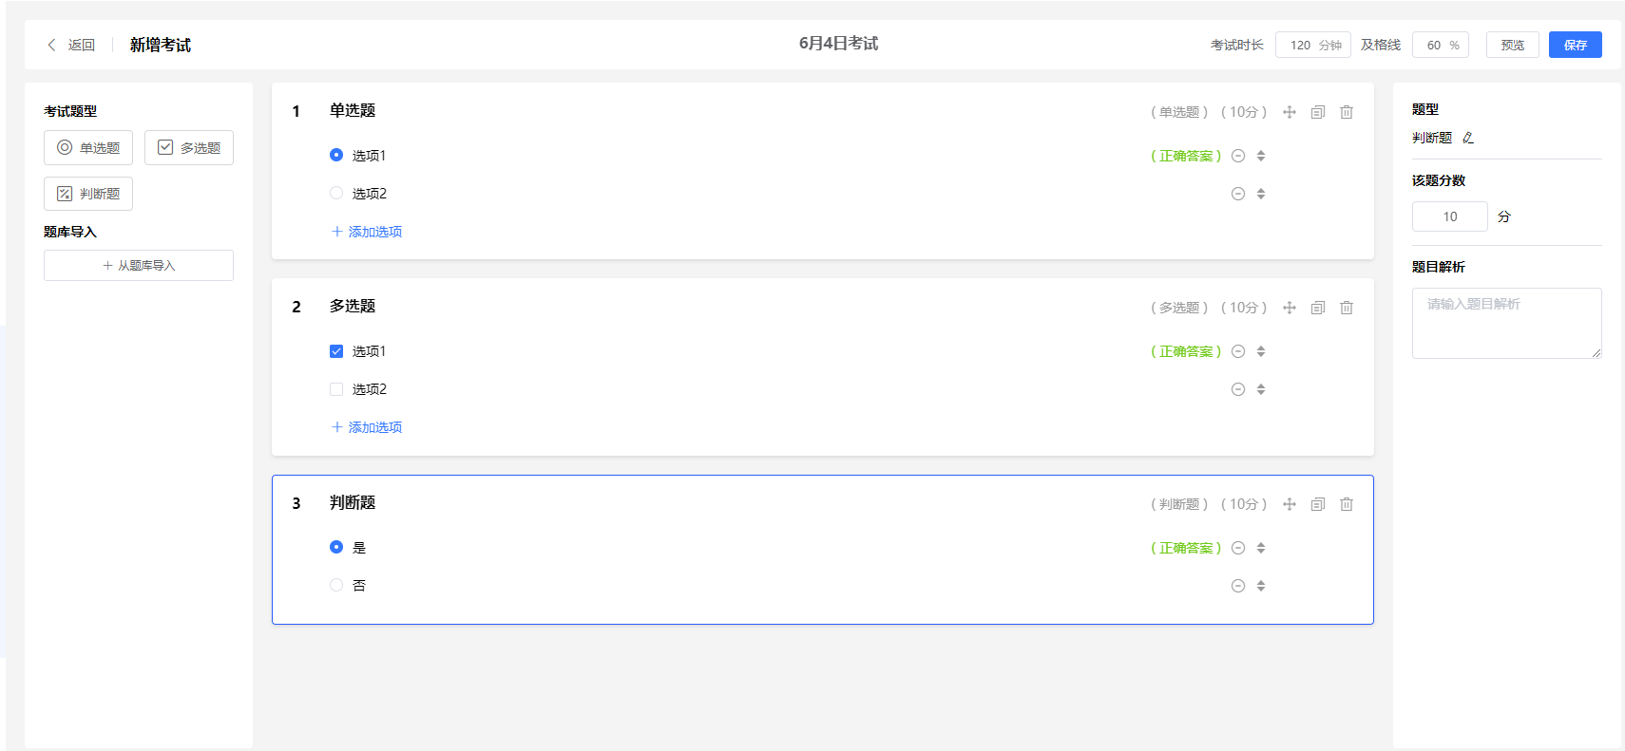Copy question 2 using duplicate icon
The width and height of the screenshot is (1625, 751).
[1318, 308]
